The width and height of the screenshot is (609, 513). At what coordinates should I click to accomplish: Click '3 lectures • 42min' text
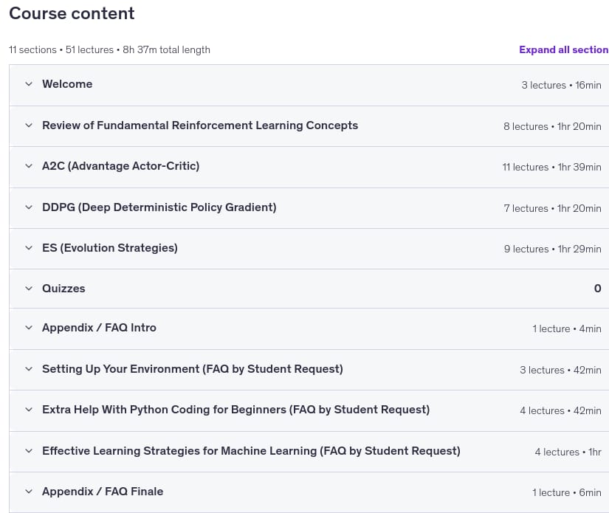(x=560, y=370)
